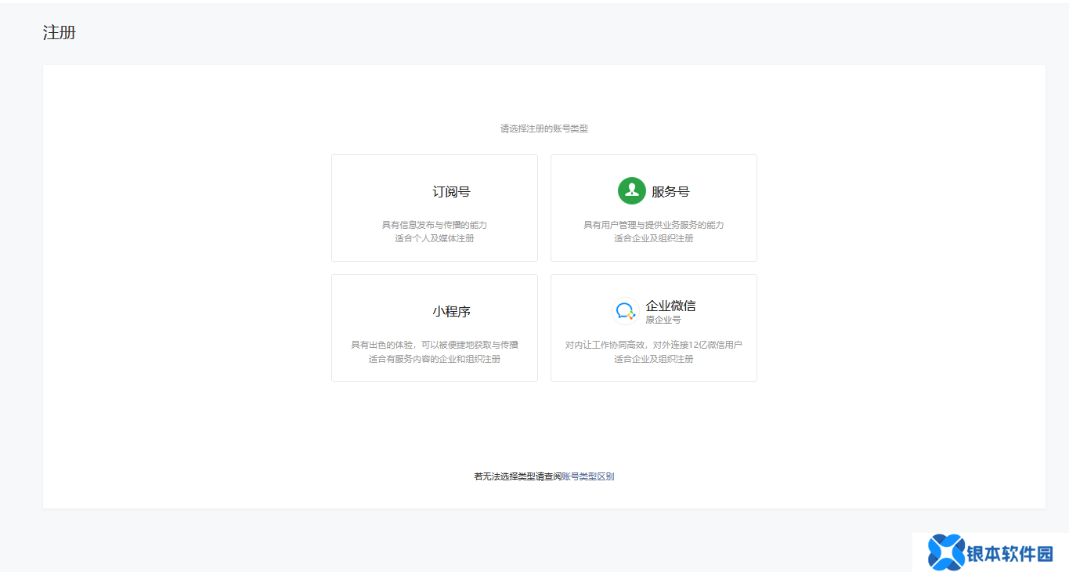Click 具有信息发布与传播的能力 description text
1069x572 pixels.
(x=435, y=225)
